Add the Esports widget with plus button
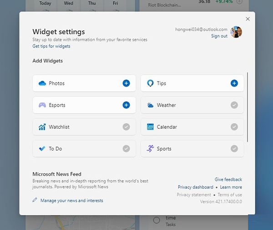The width and height of the screenshot is (273, 230). click(126, 105)
